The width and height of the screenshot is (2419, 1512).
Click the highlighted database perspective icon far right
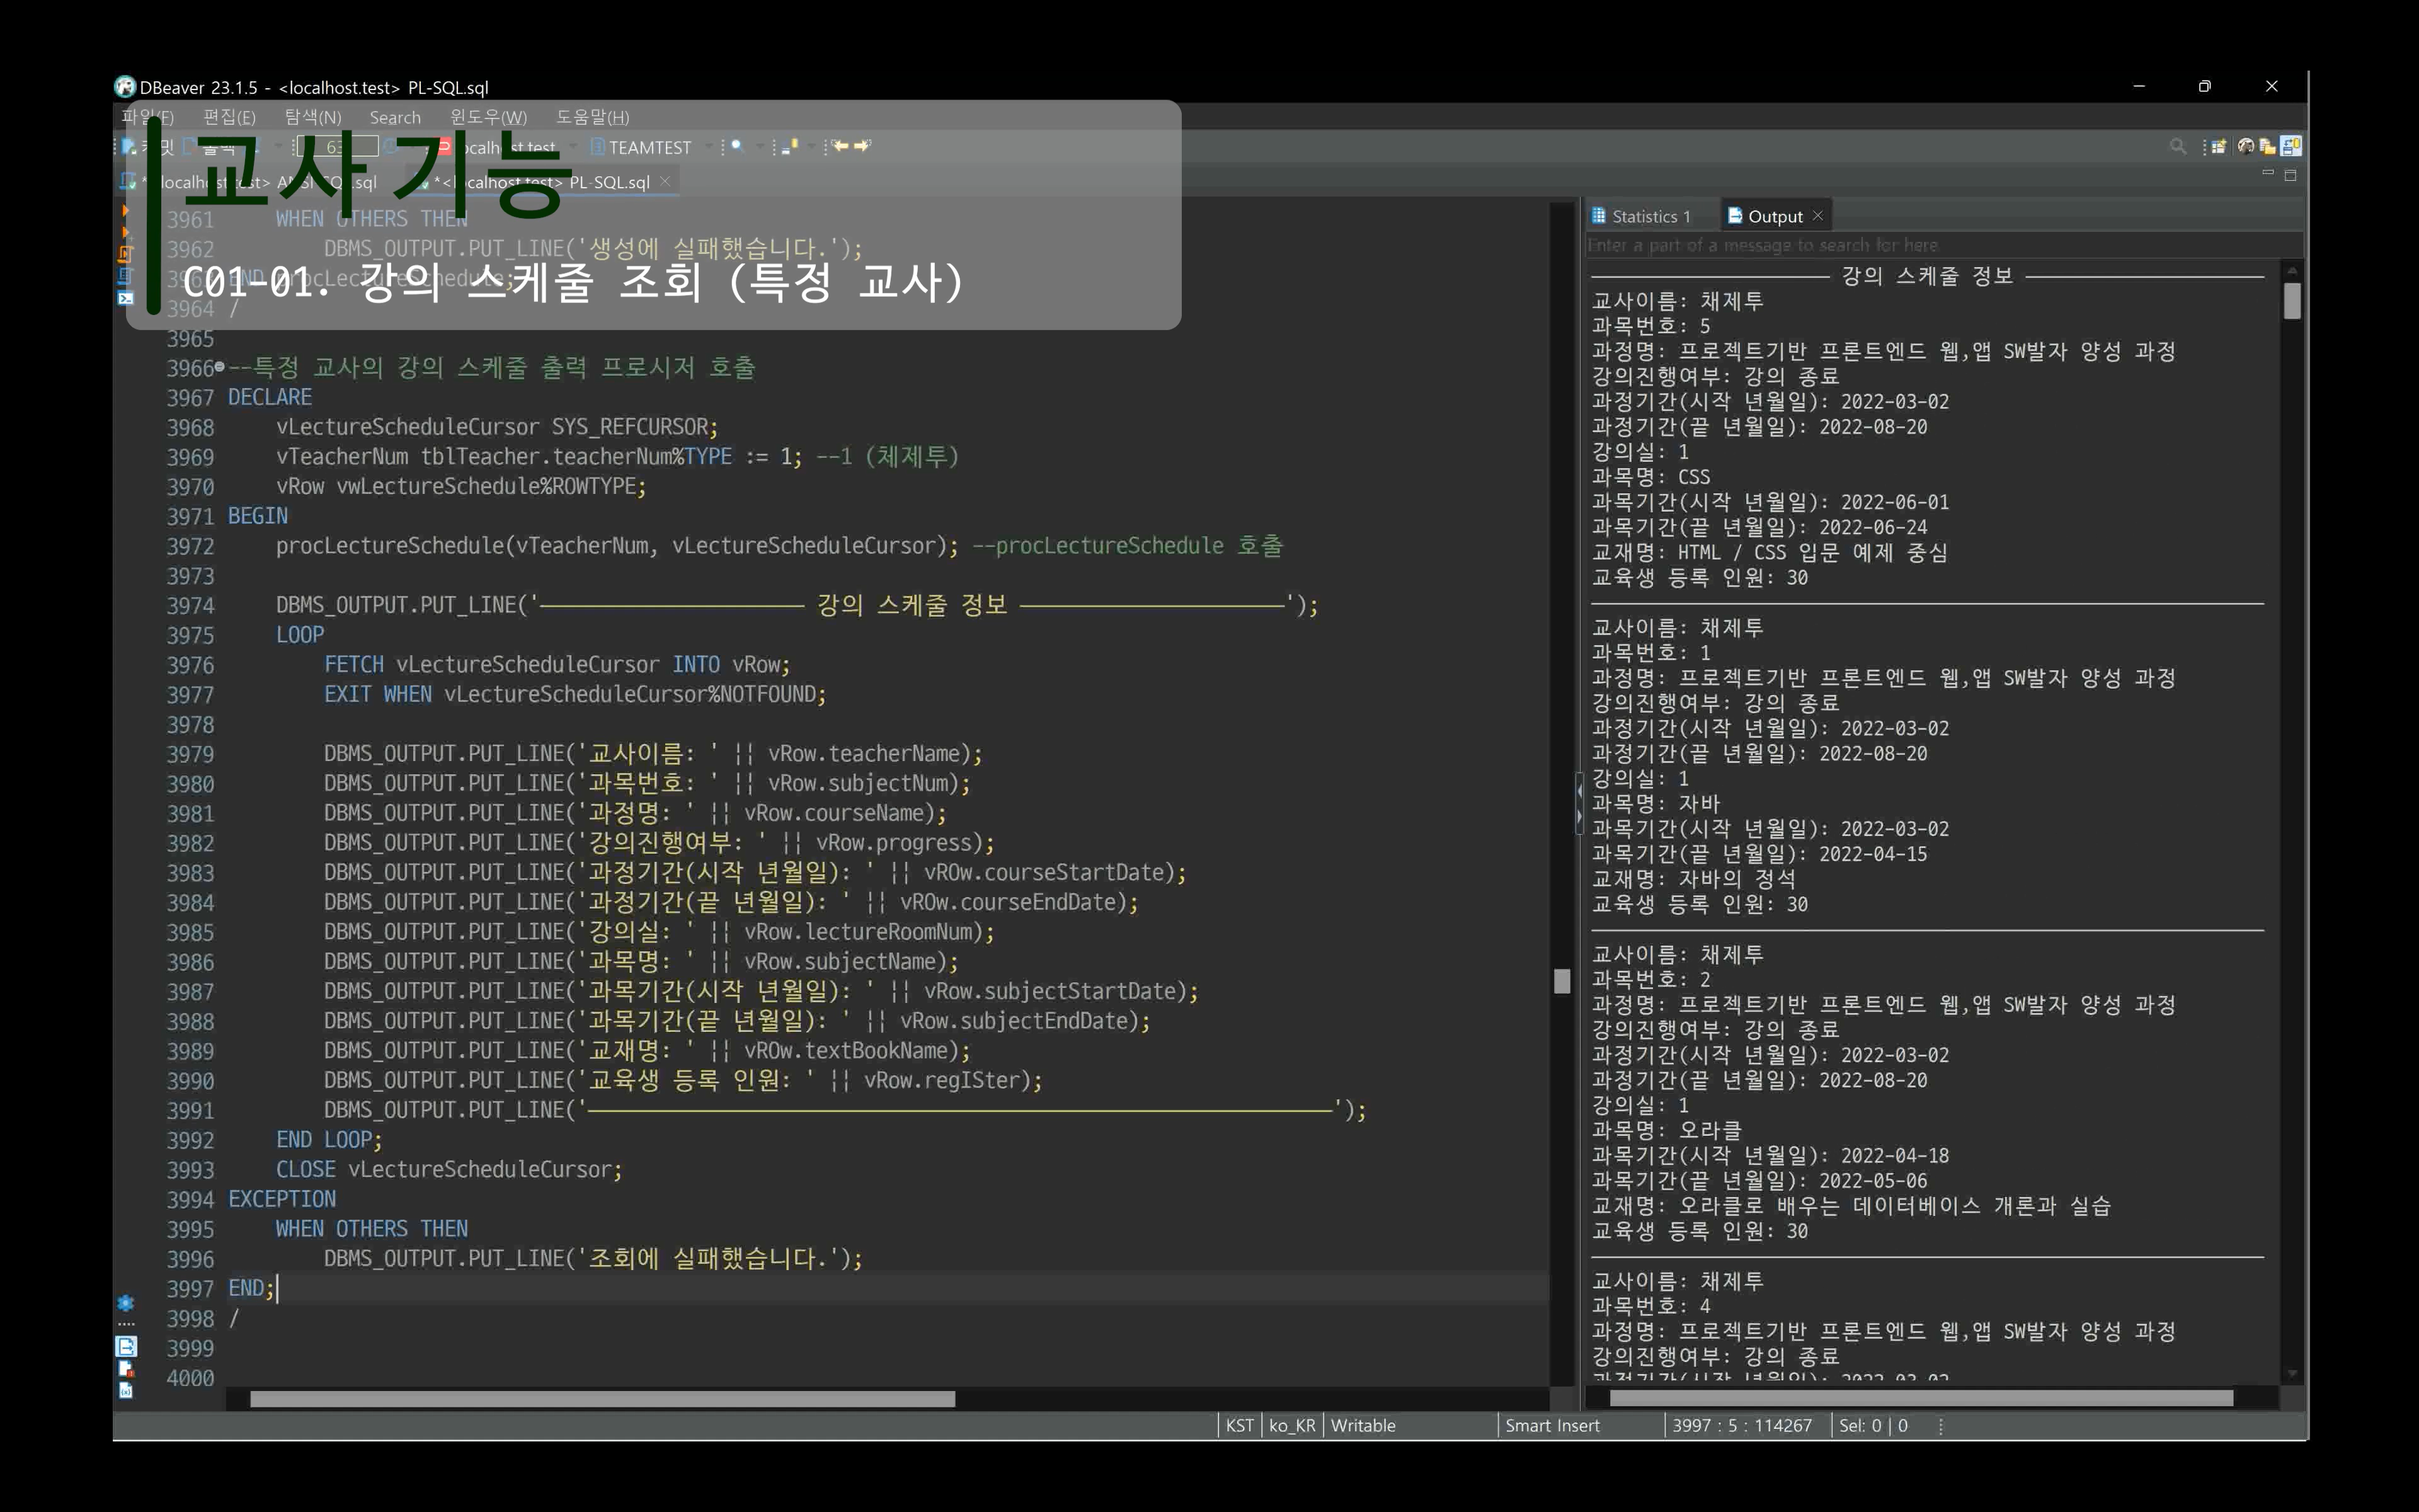[2292, 147]
